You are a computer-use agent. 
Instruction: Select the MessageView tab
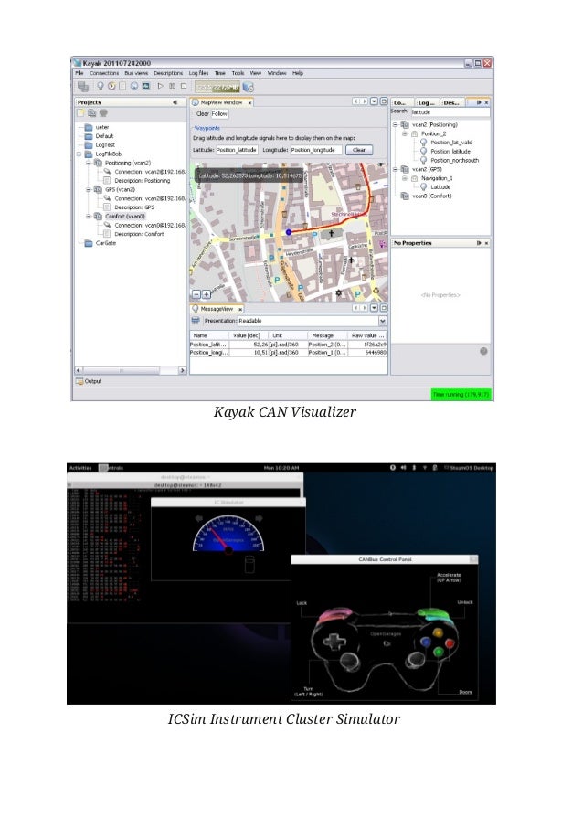[217, 308]
